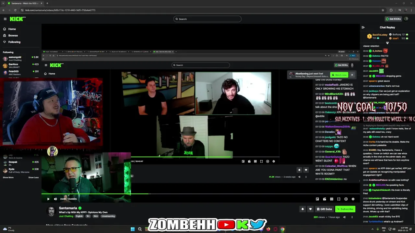
Task: Mute the video volume
Action: (55, 199)
